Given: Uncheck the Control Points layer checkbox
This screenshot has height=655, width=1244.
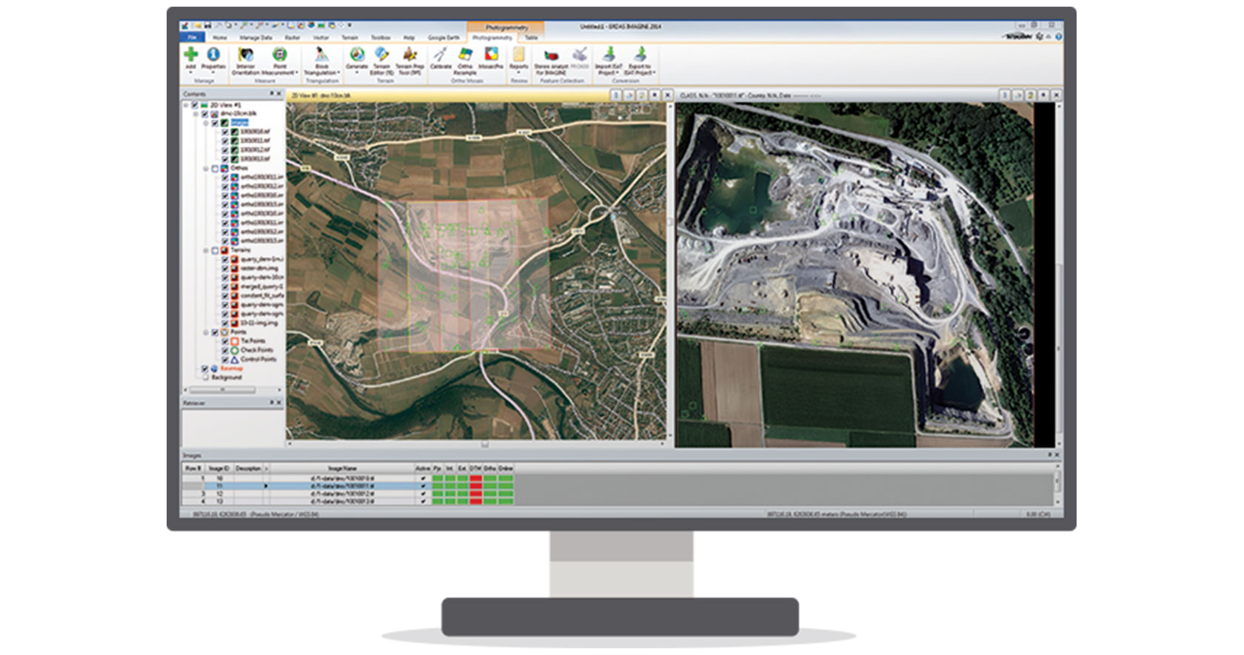Looking at the screenshot, I should pos(225,359).
